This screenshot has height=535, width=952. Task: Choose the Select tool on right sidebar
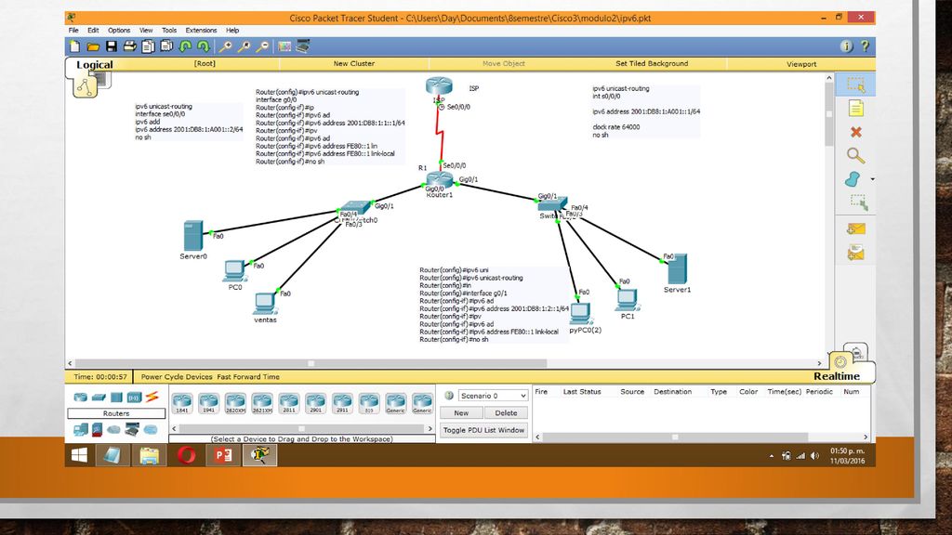pos(855,85)
